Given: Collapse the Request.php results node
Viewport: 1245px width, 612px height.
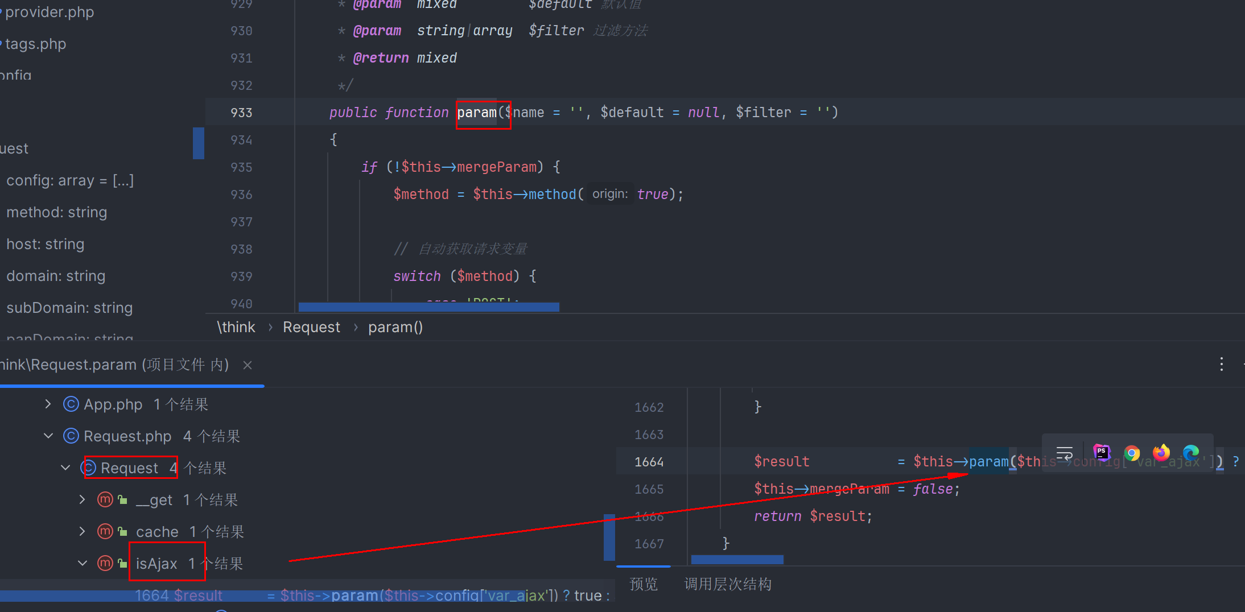Looking at the screenshot, I should [x=48, y=436].
